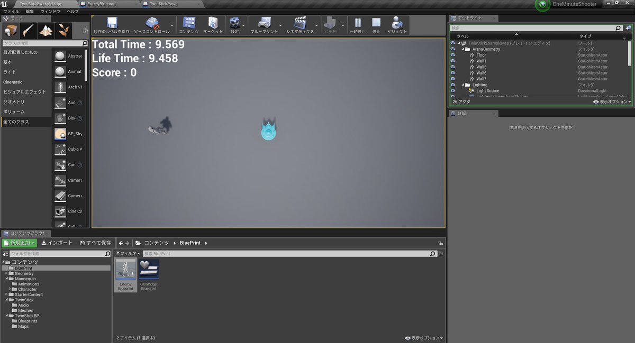Select the Landscape mode icon
The width and height of the screenshot is (635, 343).
pyautogui.click(x=46, y=30)
